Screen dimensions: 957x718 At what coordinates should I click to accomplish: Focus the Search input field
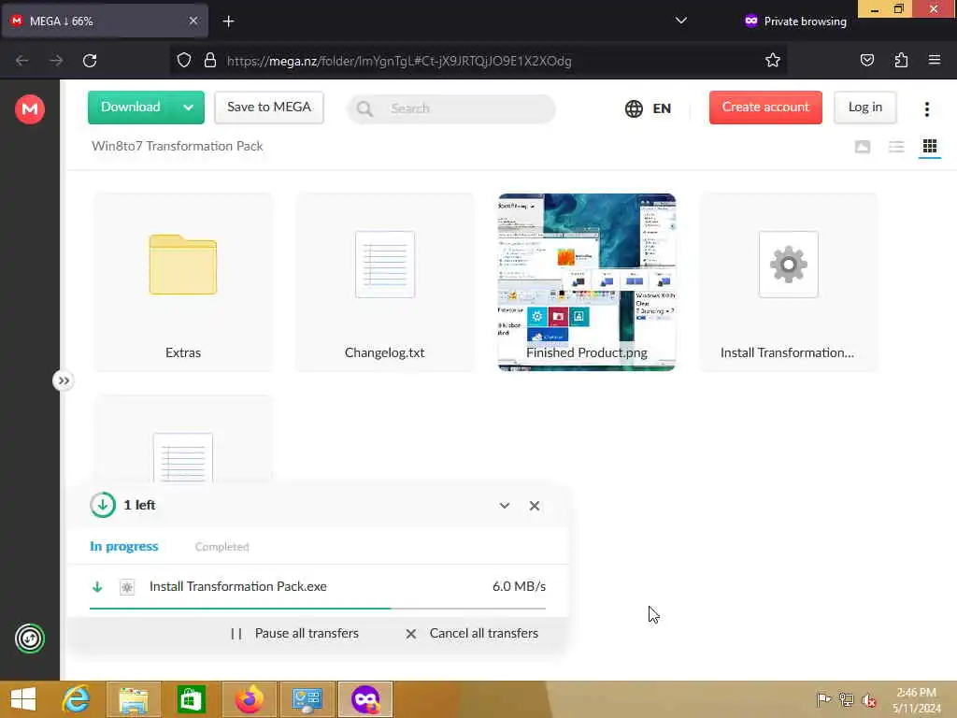pyautogui.click(x=451, y=108)
